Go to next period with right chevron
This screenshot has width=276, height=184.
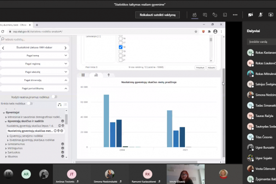65,48
